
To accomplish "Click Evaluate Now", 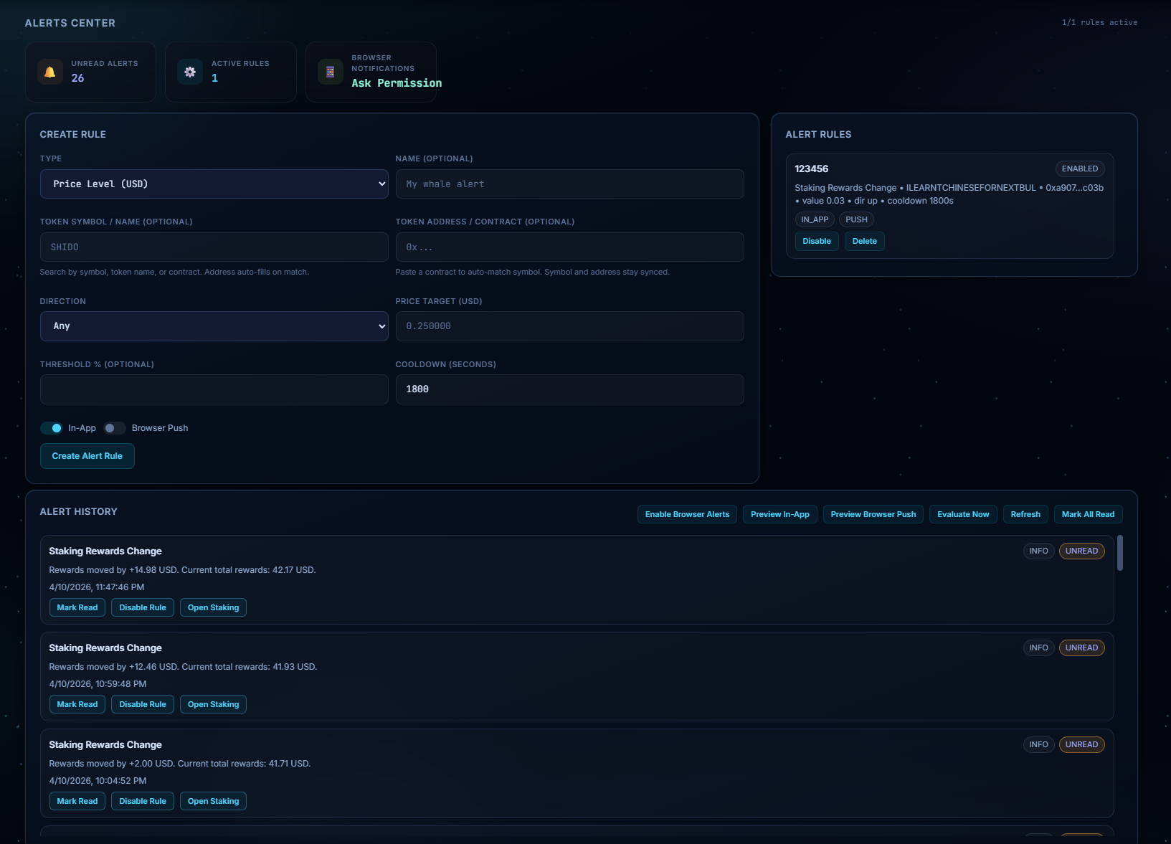I will (x=962, y=514).
